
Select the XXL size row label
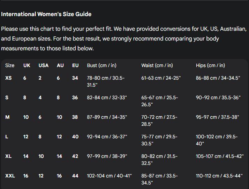[10, 176]
